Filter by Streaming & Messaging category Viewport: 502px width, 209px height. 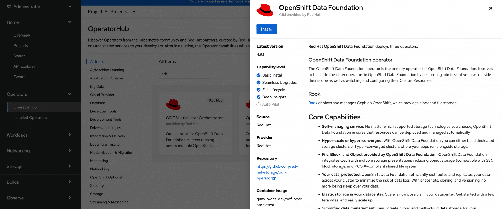[x=109, y=202]
